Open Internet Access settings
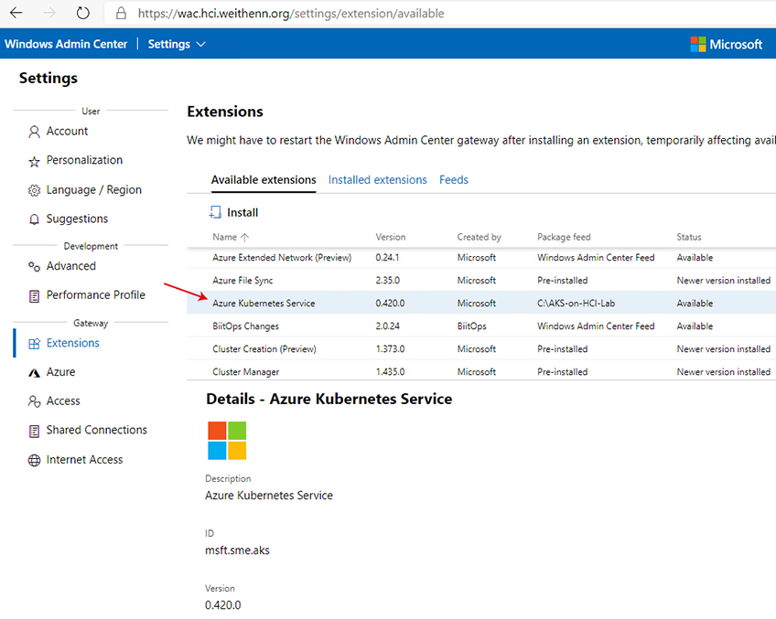The image size is (776, 619). tap(84, 459)
